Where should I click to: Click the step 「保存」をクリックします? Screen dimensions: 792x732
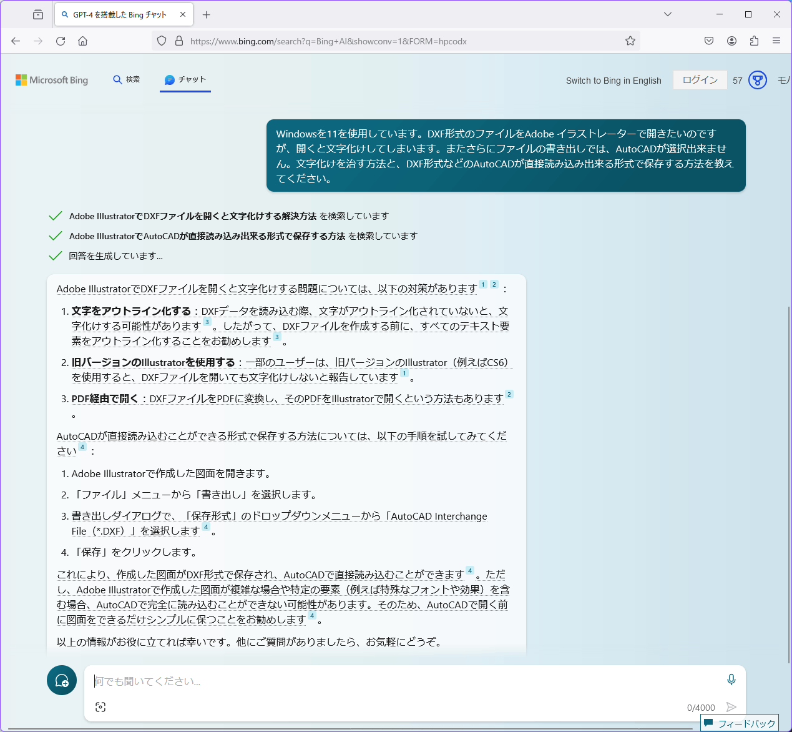(x=135, y=552)
